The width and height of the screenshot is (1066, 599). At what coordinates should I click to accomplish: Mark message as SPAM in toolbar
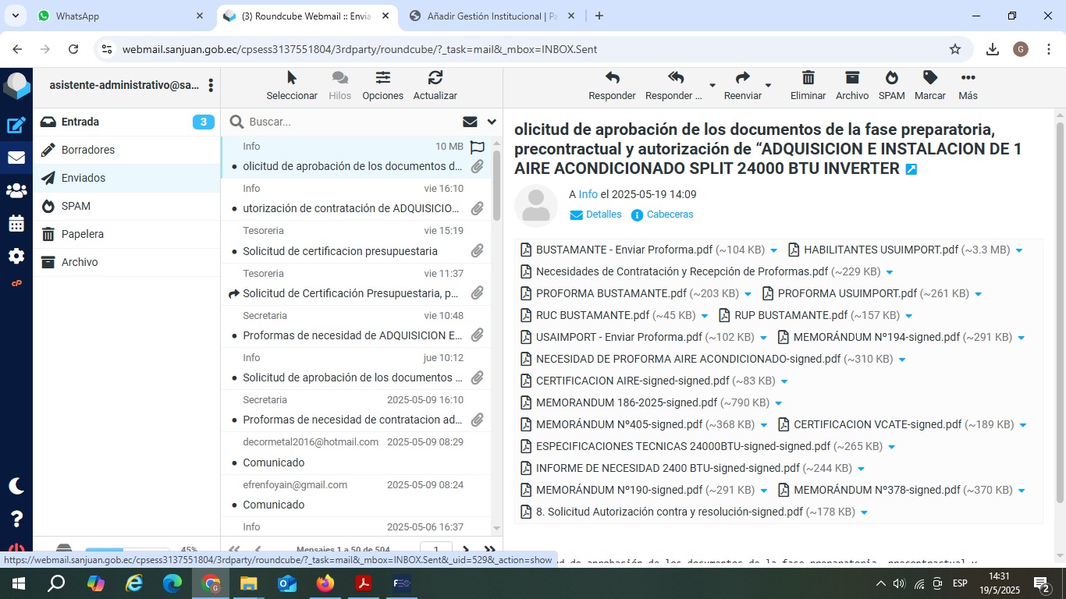pyautogui.click(x=891, y=78)
